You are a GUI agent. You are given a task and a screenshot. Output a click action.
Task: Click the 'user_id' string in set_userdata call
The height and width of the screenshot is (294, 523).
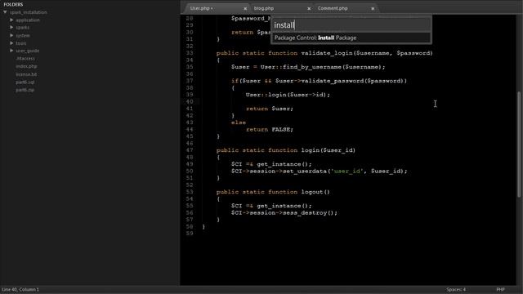click(347, 171)
